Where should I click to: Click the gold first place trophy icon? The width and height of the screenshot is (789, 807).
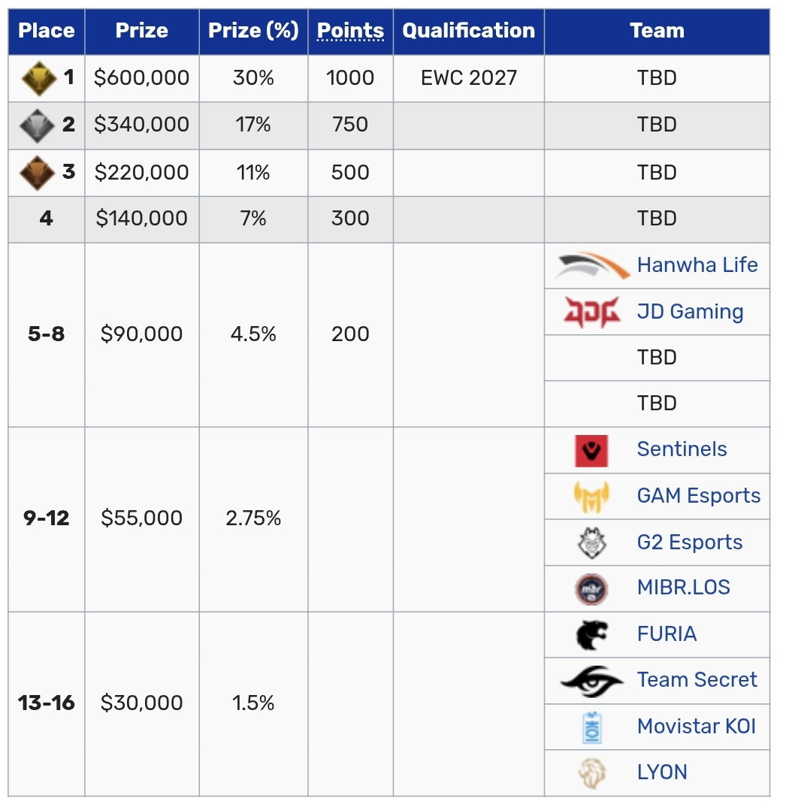[39, 79]
